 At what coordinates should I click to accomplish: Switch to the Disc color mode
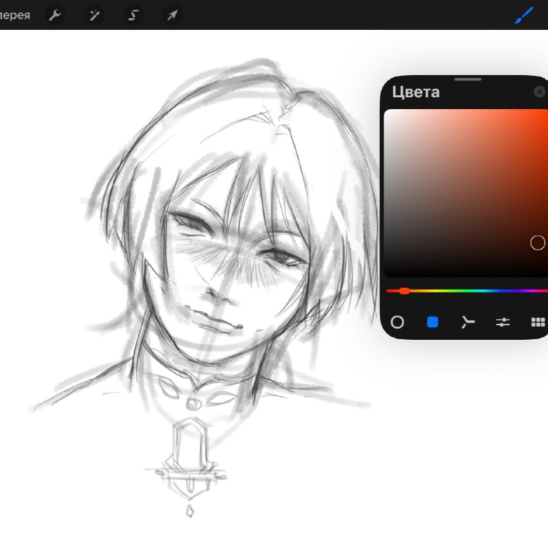(397, 322)
